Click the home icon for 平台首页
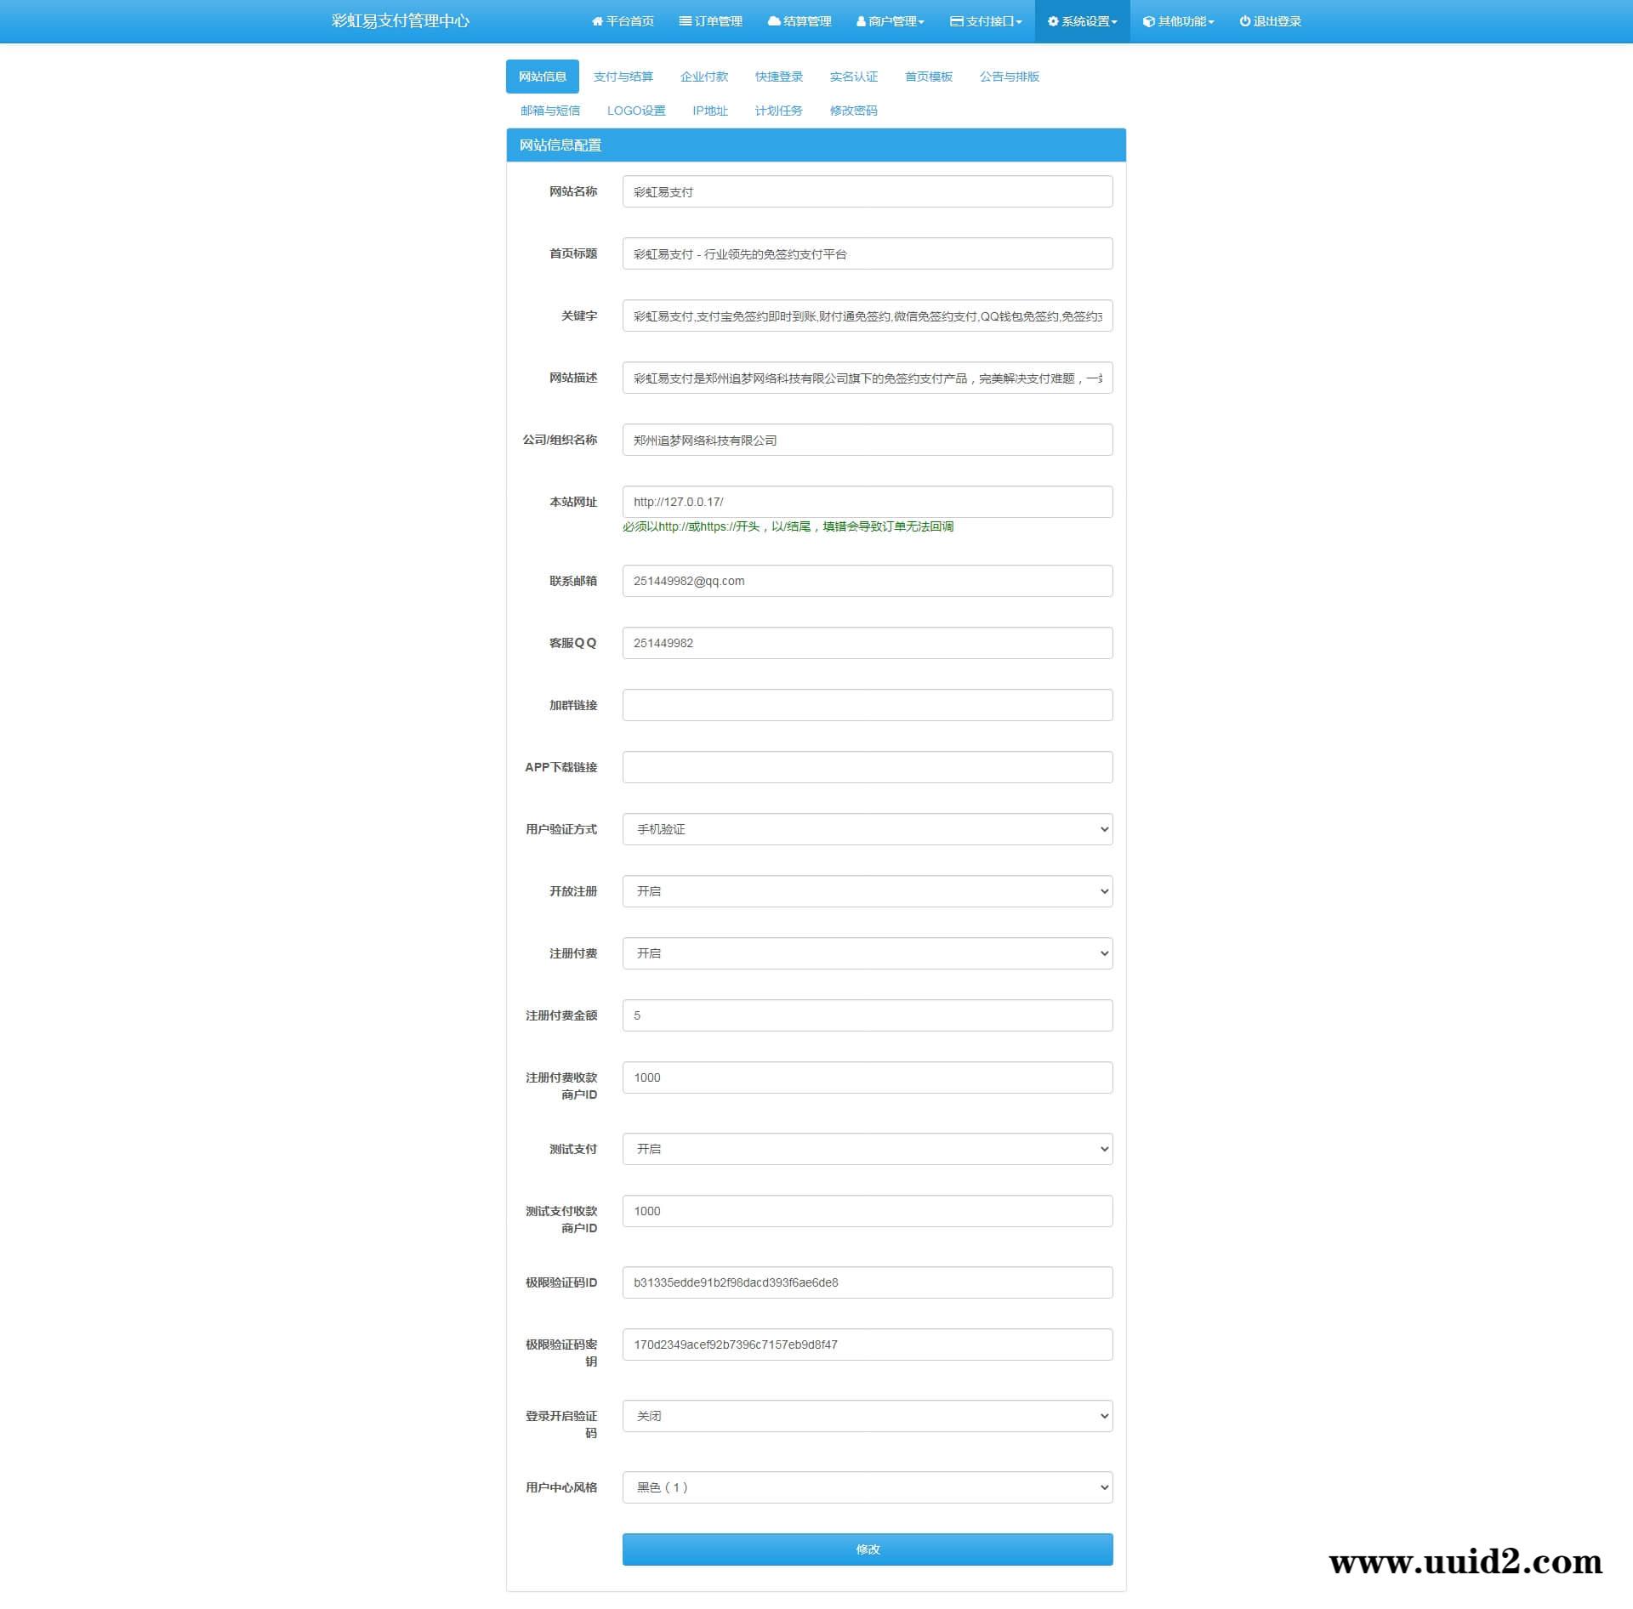Image resolution: width=1633 pixels, height=1609 pixels. point(597,21)
